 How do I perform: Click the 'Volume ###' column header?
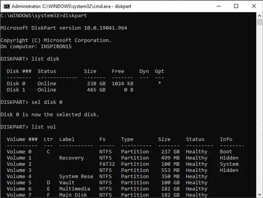[22, 139]
